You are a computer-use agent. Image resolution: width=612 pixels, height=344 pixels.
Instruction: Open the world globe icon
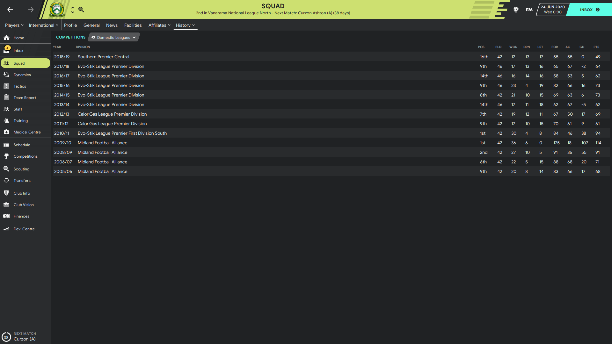pyautogui.click(x=516, y=10)
